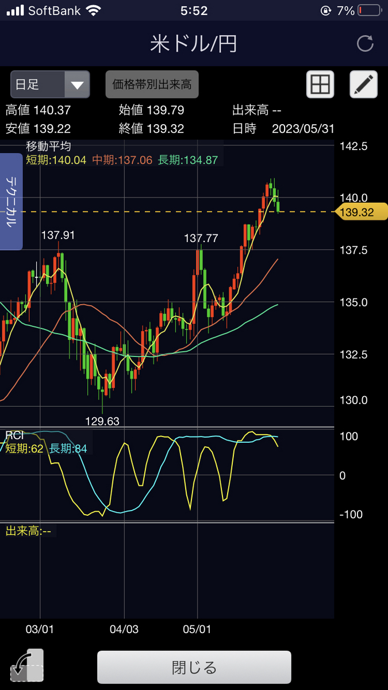Open the 日足 timeframe dropdown

coord(50,85)
